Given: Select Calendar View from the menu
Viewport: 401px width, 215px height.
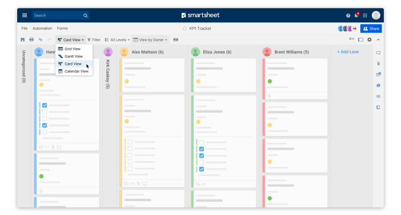Looking at the screenshot, I should [x=74, y=71].
